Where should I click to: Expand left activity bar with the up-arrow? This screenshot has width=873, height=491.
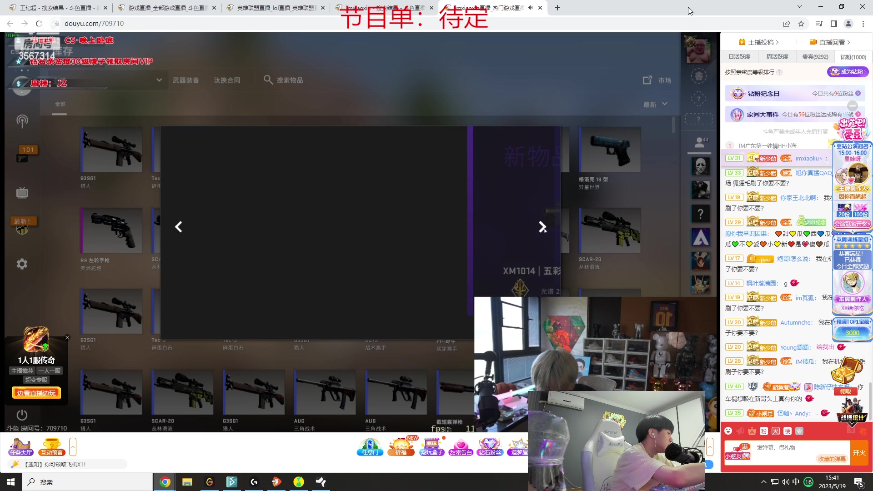tap(73, 446)
